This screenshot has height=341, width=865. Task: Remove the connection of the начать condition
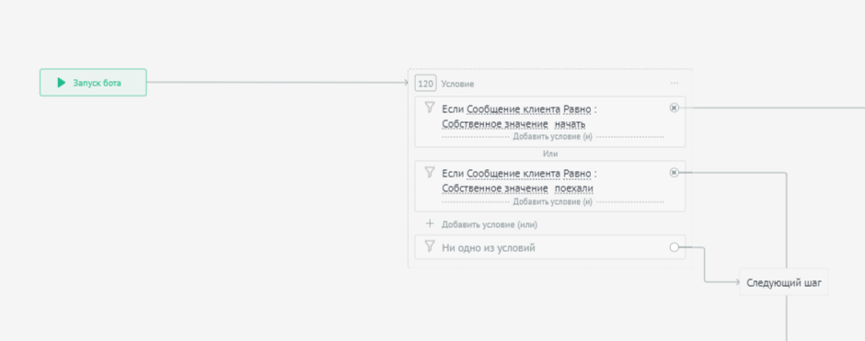coord(674,108)
